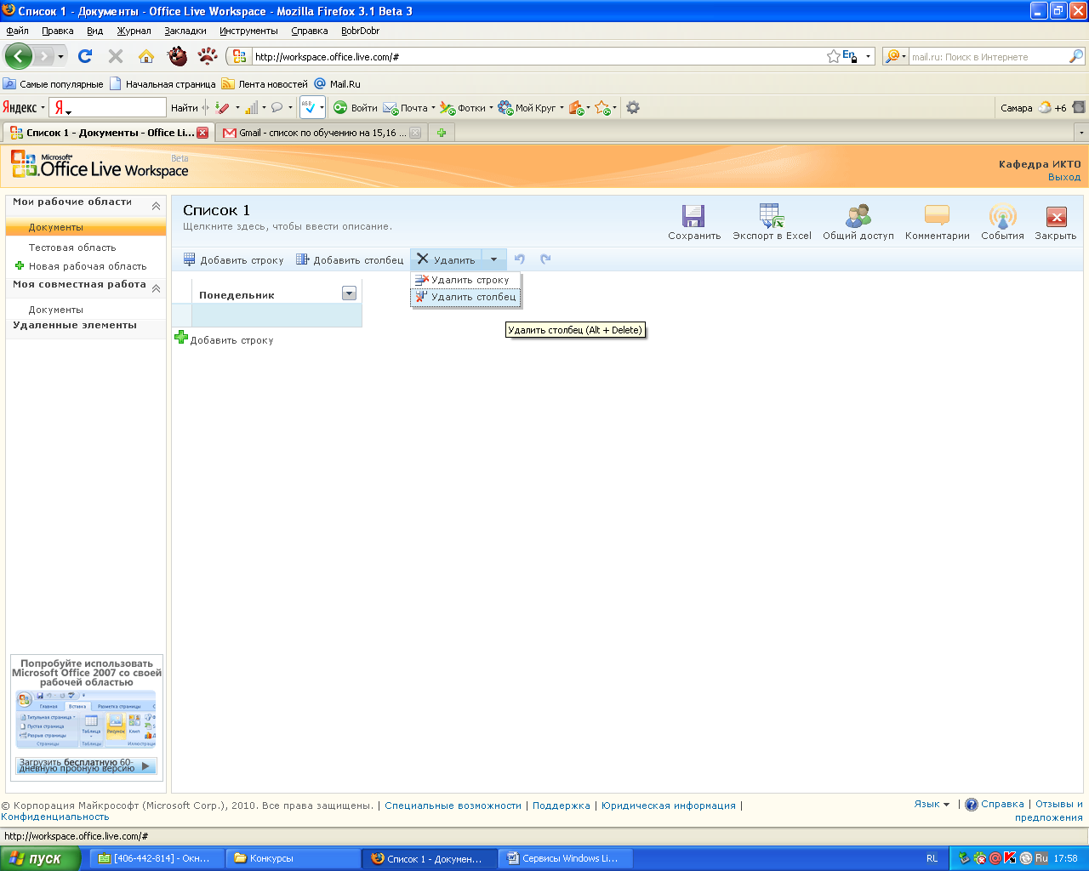Open the Понедельник column header dropdown arrow
This screenshot has height=871, width=1089.
tap(349, 293)
